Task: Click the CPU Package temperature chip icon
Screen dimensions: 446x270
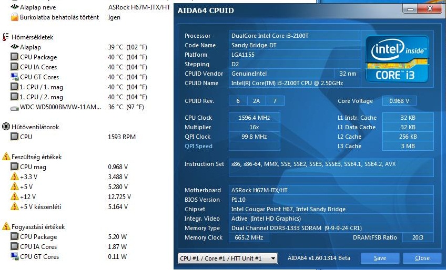Action: coord(15,57)
